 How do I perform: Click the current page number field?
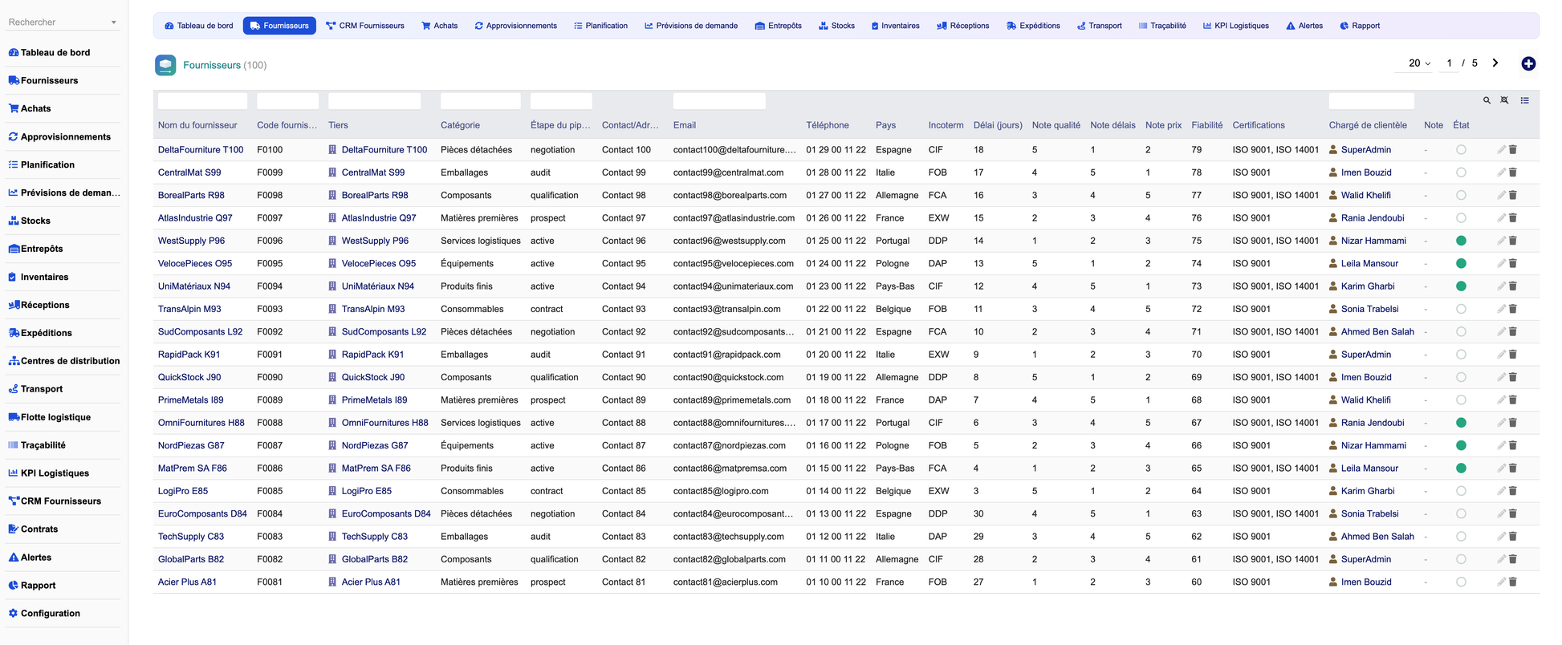pos(1449,63)
